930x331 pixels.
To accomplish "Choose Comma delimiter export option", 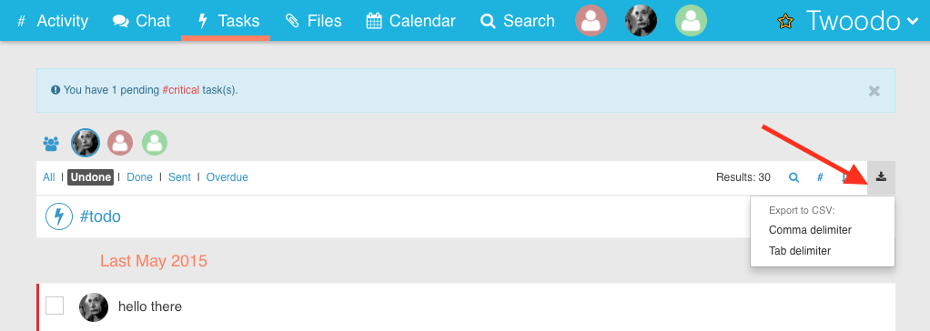I will tap(810, 229).
